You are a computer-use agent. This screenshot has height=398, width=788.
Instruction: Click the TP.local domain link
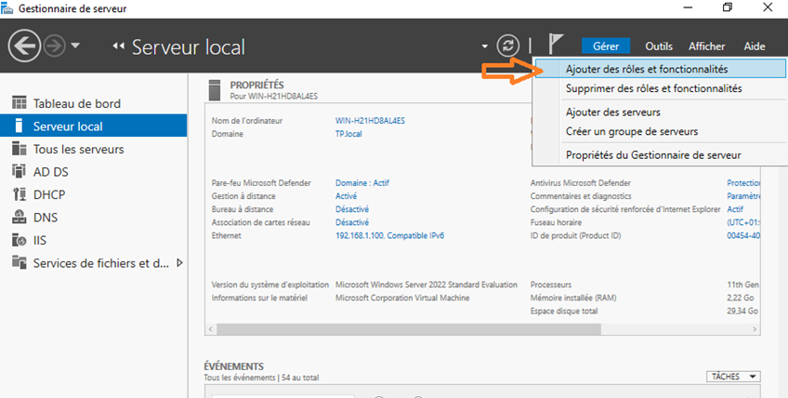(x=348, y=134)
